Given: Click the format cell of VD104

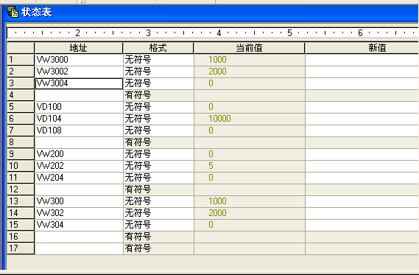Looking at the screenshot, I should (158, 119).
